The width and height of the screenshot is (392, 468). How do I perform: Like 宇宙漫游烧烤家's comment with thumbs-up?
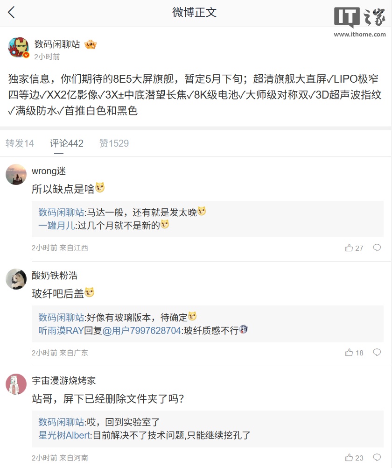[x=349, y=458]
